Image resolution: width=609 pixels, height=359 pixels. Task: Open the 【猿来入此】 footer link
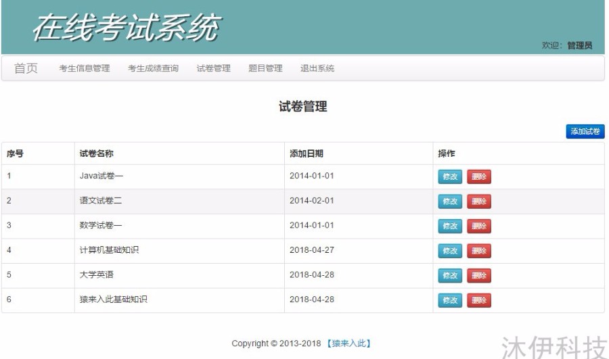[x=348, y=343]
